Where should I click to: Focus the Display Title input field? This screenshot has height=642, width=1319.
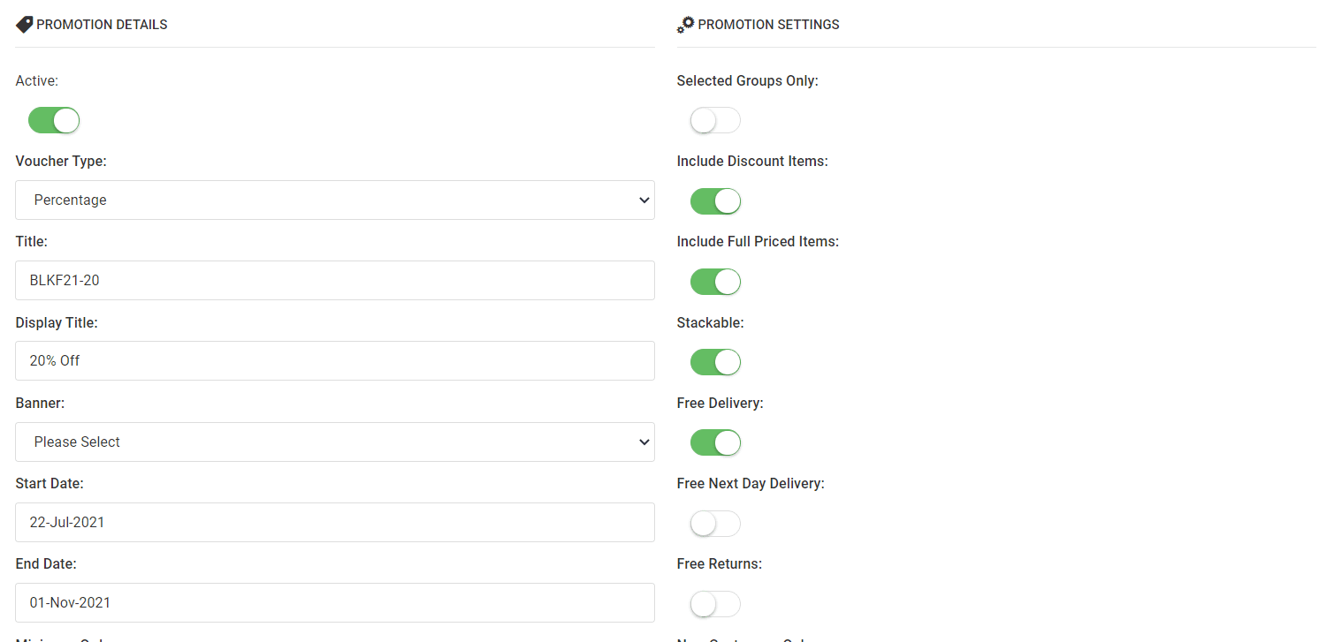[335, 361]
